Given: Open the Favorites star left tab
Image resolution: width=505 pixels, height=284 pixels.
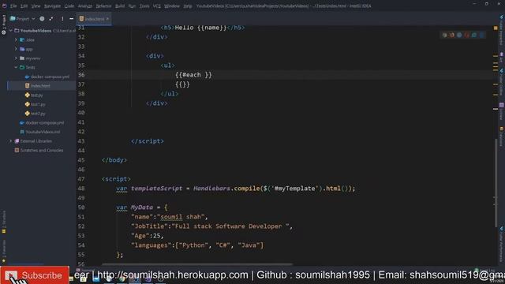Looking at the screenshot, I should pyautogui.click(x=4, y=251).
